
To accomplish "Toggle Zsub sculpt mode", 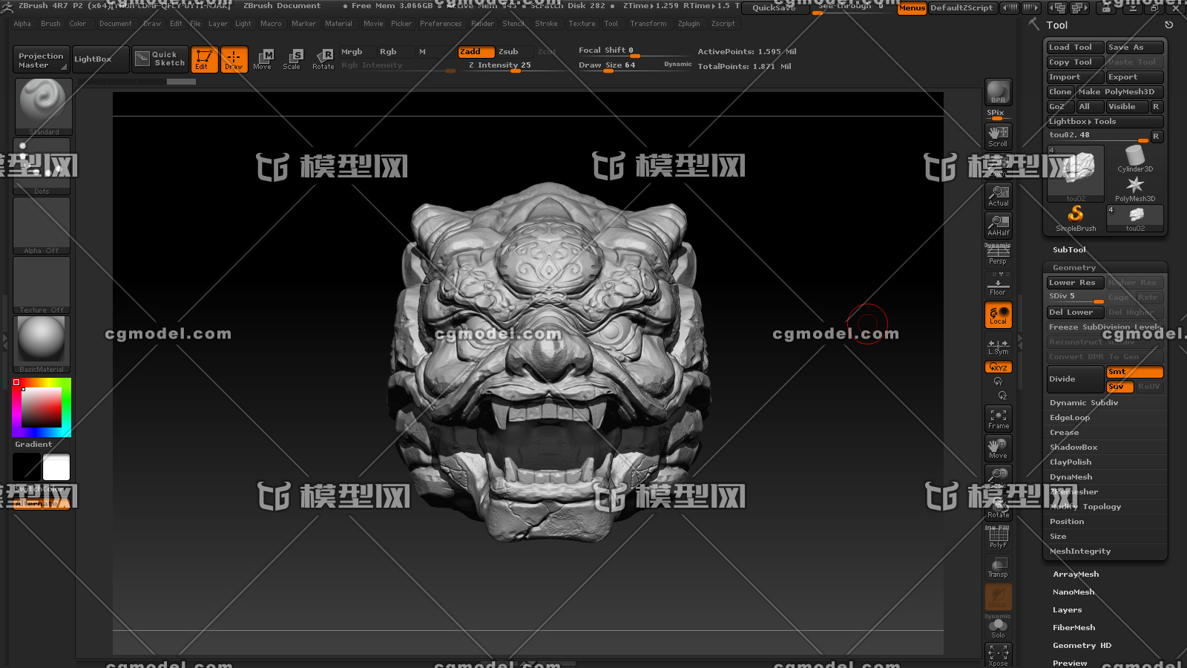I will point(515,52).
